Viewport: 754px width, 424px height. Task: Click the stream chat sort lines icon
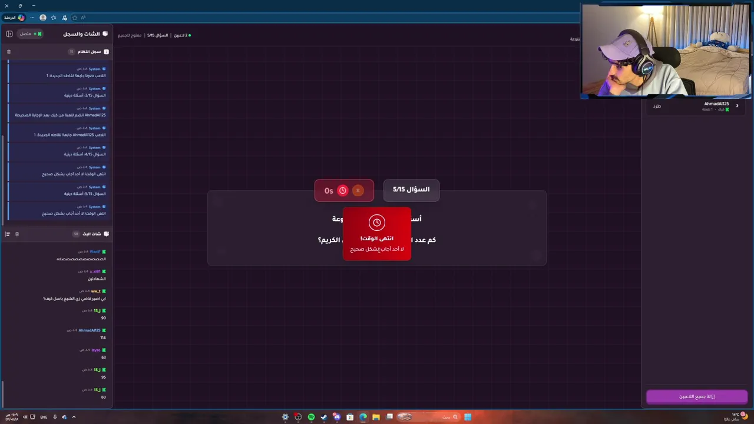point(8,234)
